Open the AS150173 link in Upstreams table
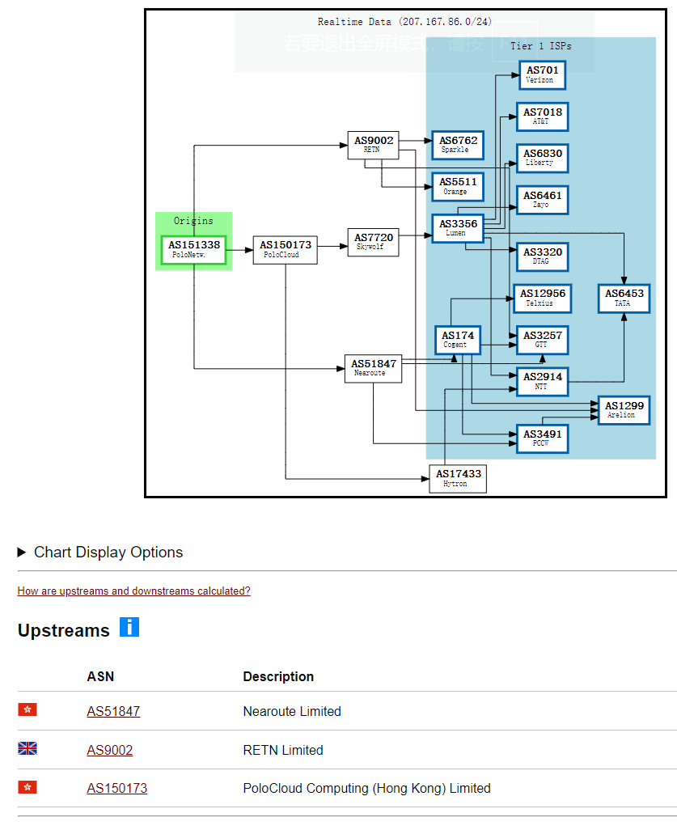The width and height of the screenshot is (677, 830). [x=117, y=788]
